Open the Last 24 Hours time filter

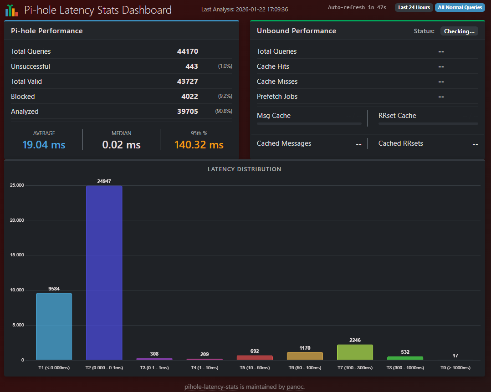coord(414,7)
